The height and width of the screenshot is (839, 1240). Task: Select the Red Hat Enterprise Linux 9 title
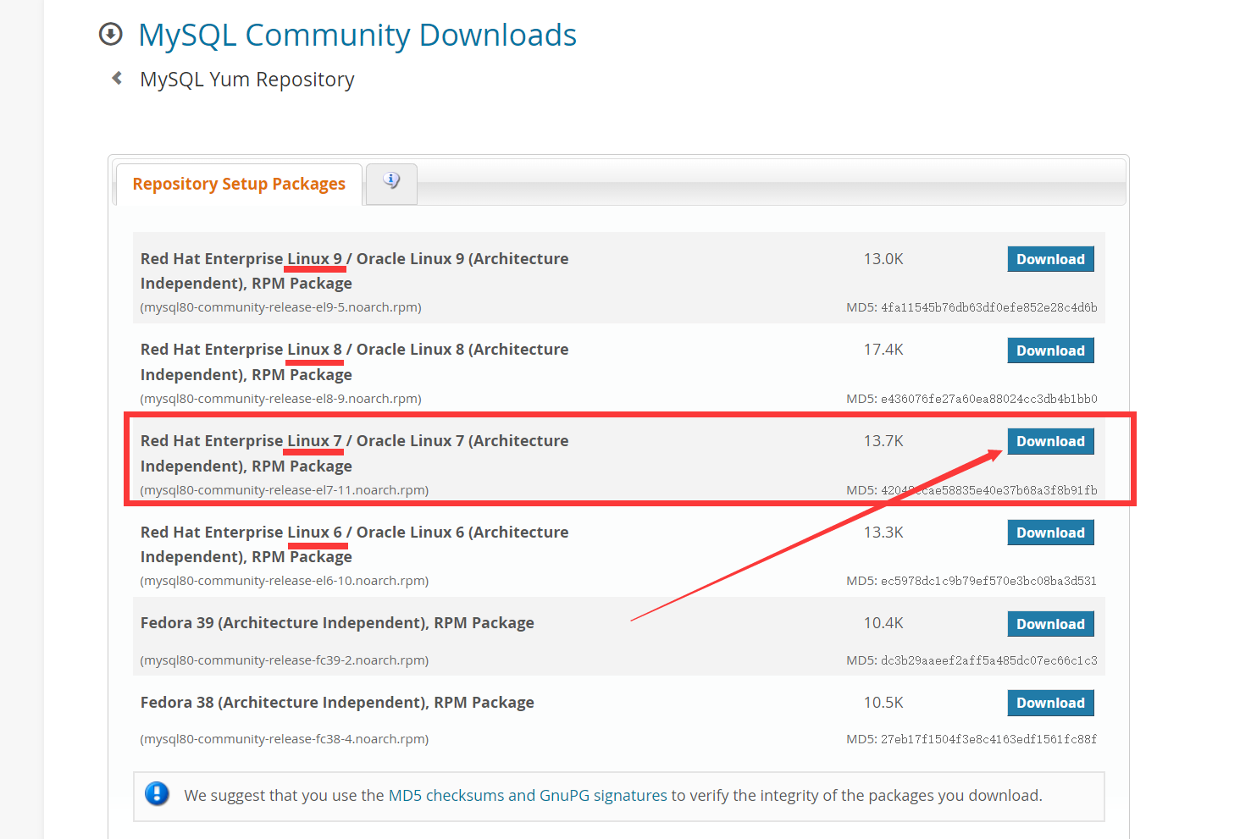point(354,271)
